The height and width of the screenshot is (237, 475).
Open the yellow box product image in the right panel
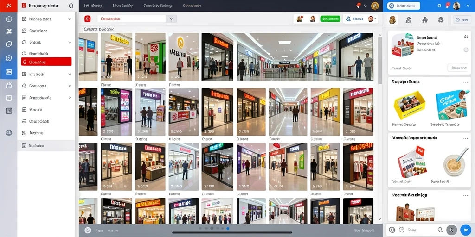(x=409, y=105)
